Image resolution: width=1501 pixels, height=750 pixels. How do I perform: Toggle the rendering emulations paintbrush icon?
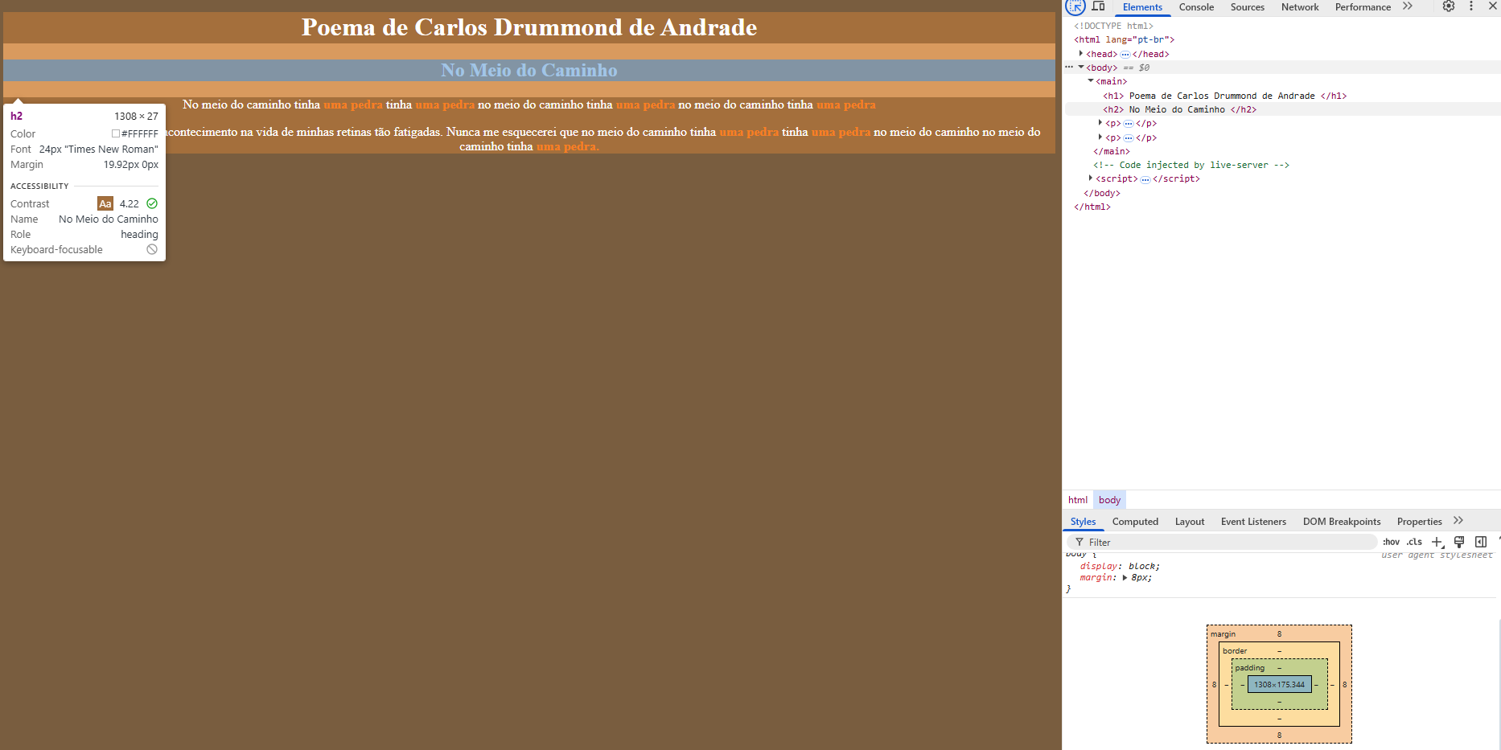pos(1459,542)
